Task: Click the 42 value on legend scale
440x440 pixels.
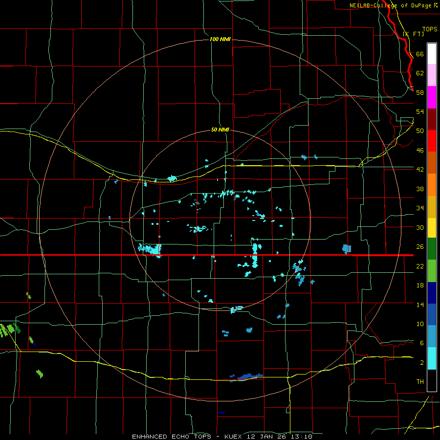Action: point(420,170)
